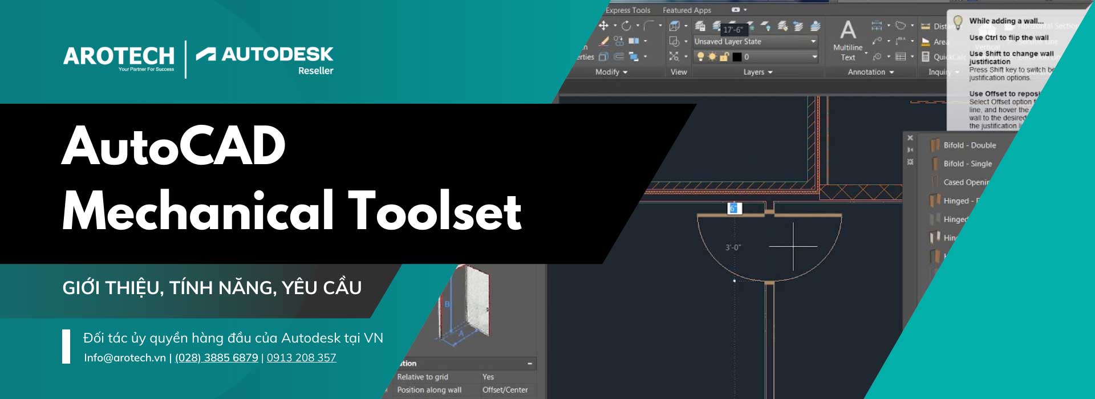
Task: Click the 3D box view icon
Action: click(674, 26)
